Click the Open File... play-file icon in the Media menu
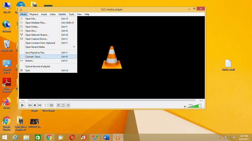Screen dimensions: 252x141 pyautogui.click(x=22, y=18)
